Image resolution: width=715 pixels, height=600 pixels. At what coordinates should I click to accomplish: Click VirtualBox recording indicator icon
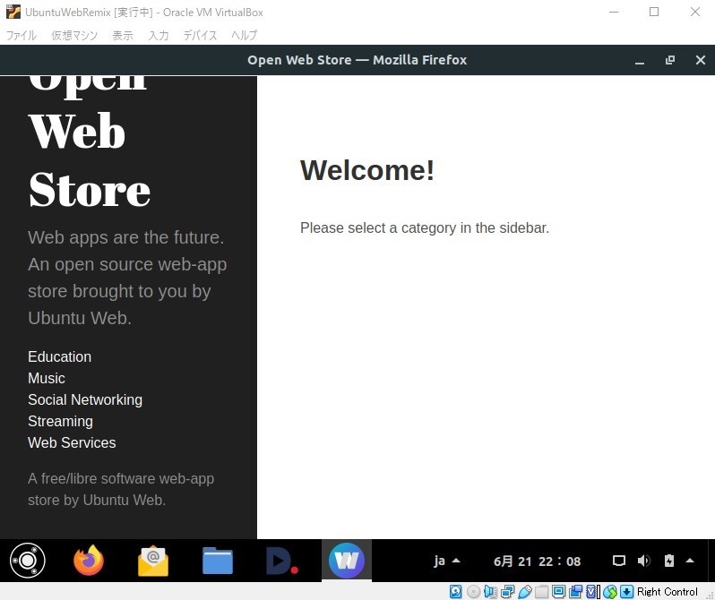[x=576, y=592]
